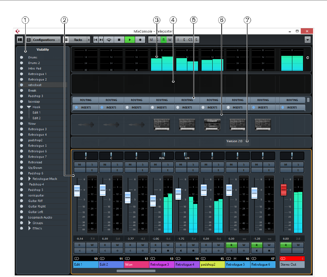The width and height of the screenshot is (327, 277).
Task: Open the Retrologue instrument on Retrologue 3
Action: (162, 124)
